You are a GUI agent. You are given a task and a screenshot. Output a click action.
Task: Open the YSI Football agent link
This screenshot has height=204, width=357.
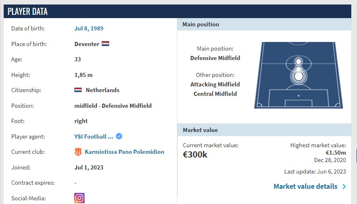pyautogui.click(x=94, y=137)
